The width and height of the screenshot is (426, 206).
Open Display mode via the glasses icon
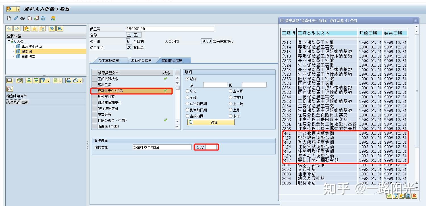(x=22, y=18)
